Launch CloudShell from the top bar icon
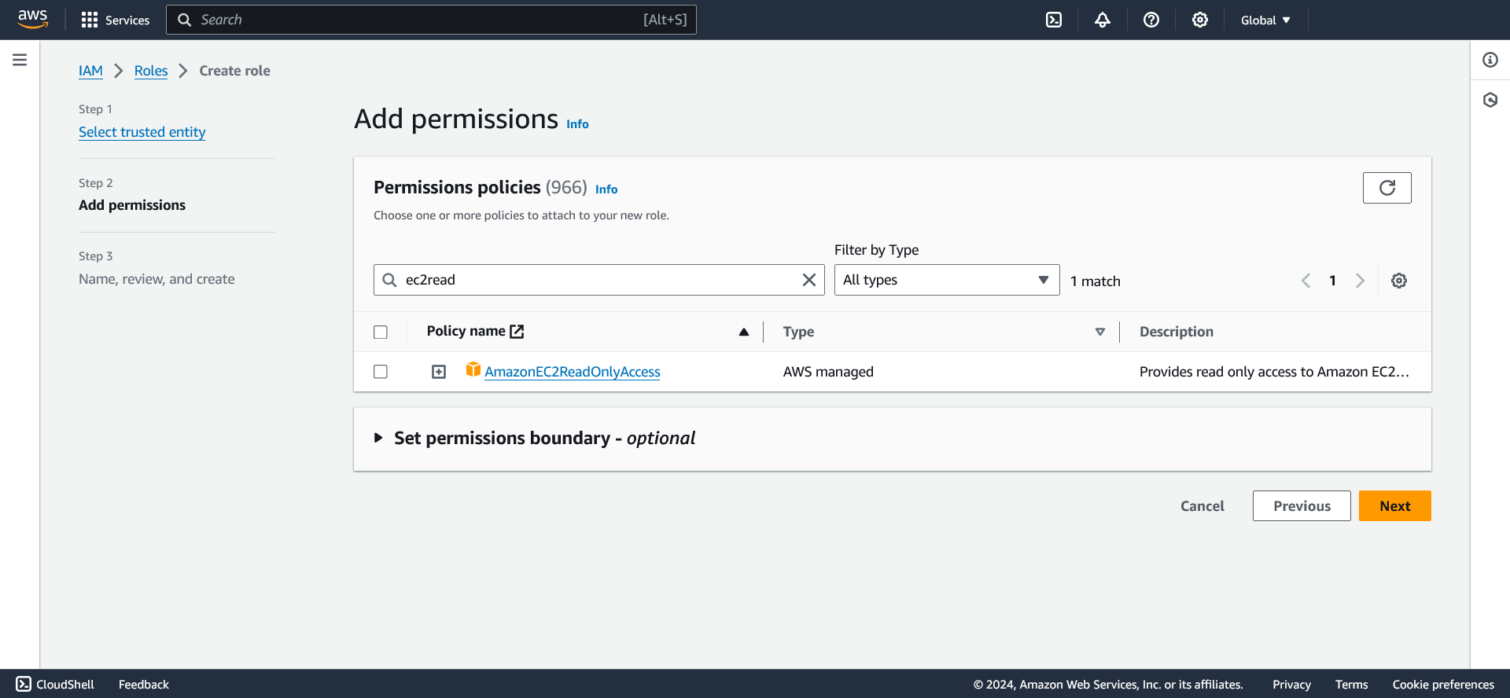 [1054, 20]
